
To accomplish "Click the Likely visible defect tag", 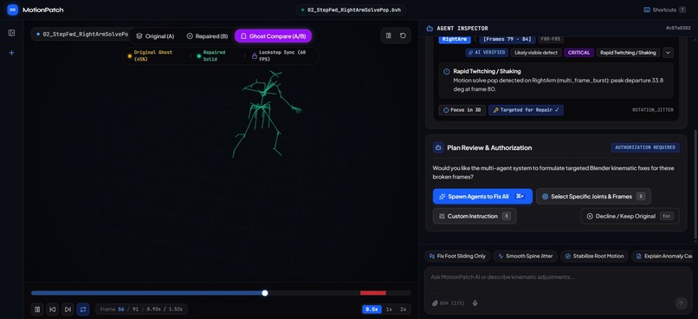I will pyautogui.click(x=535, y=53).
